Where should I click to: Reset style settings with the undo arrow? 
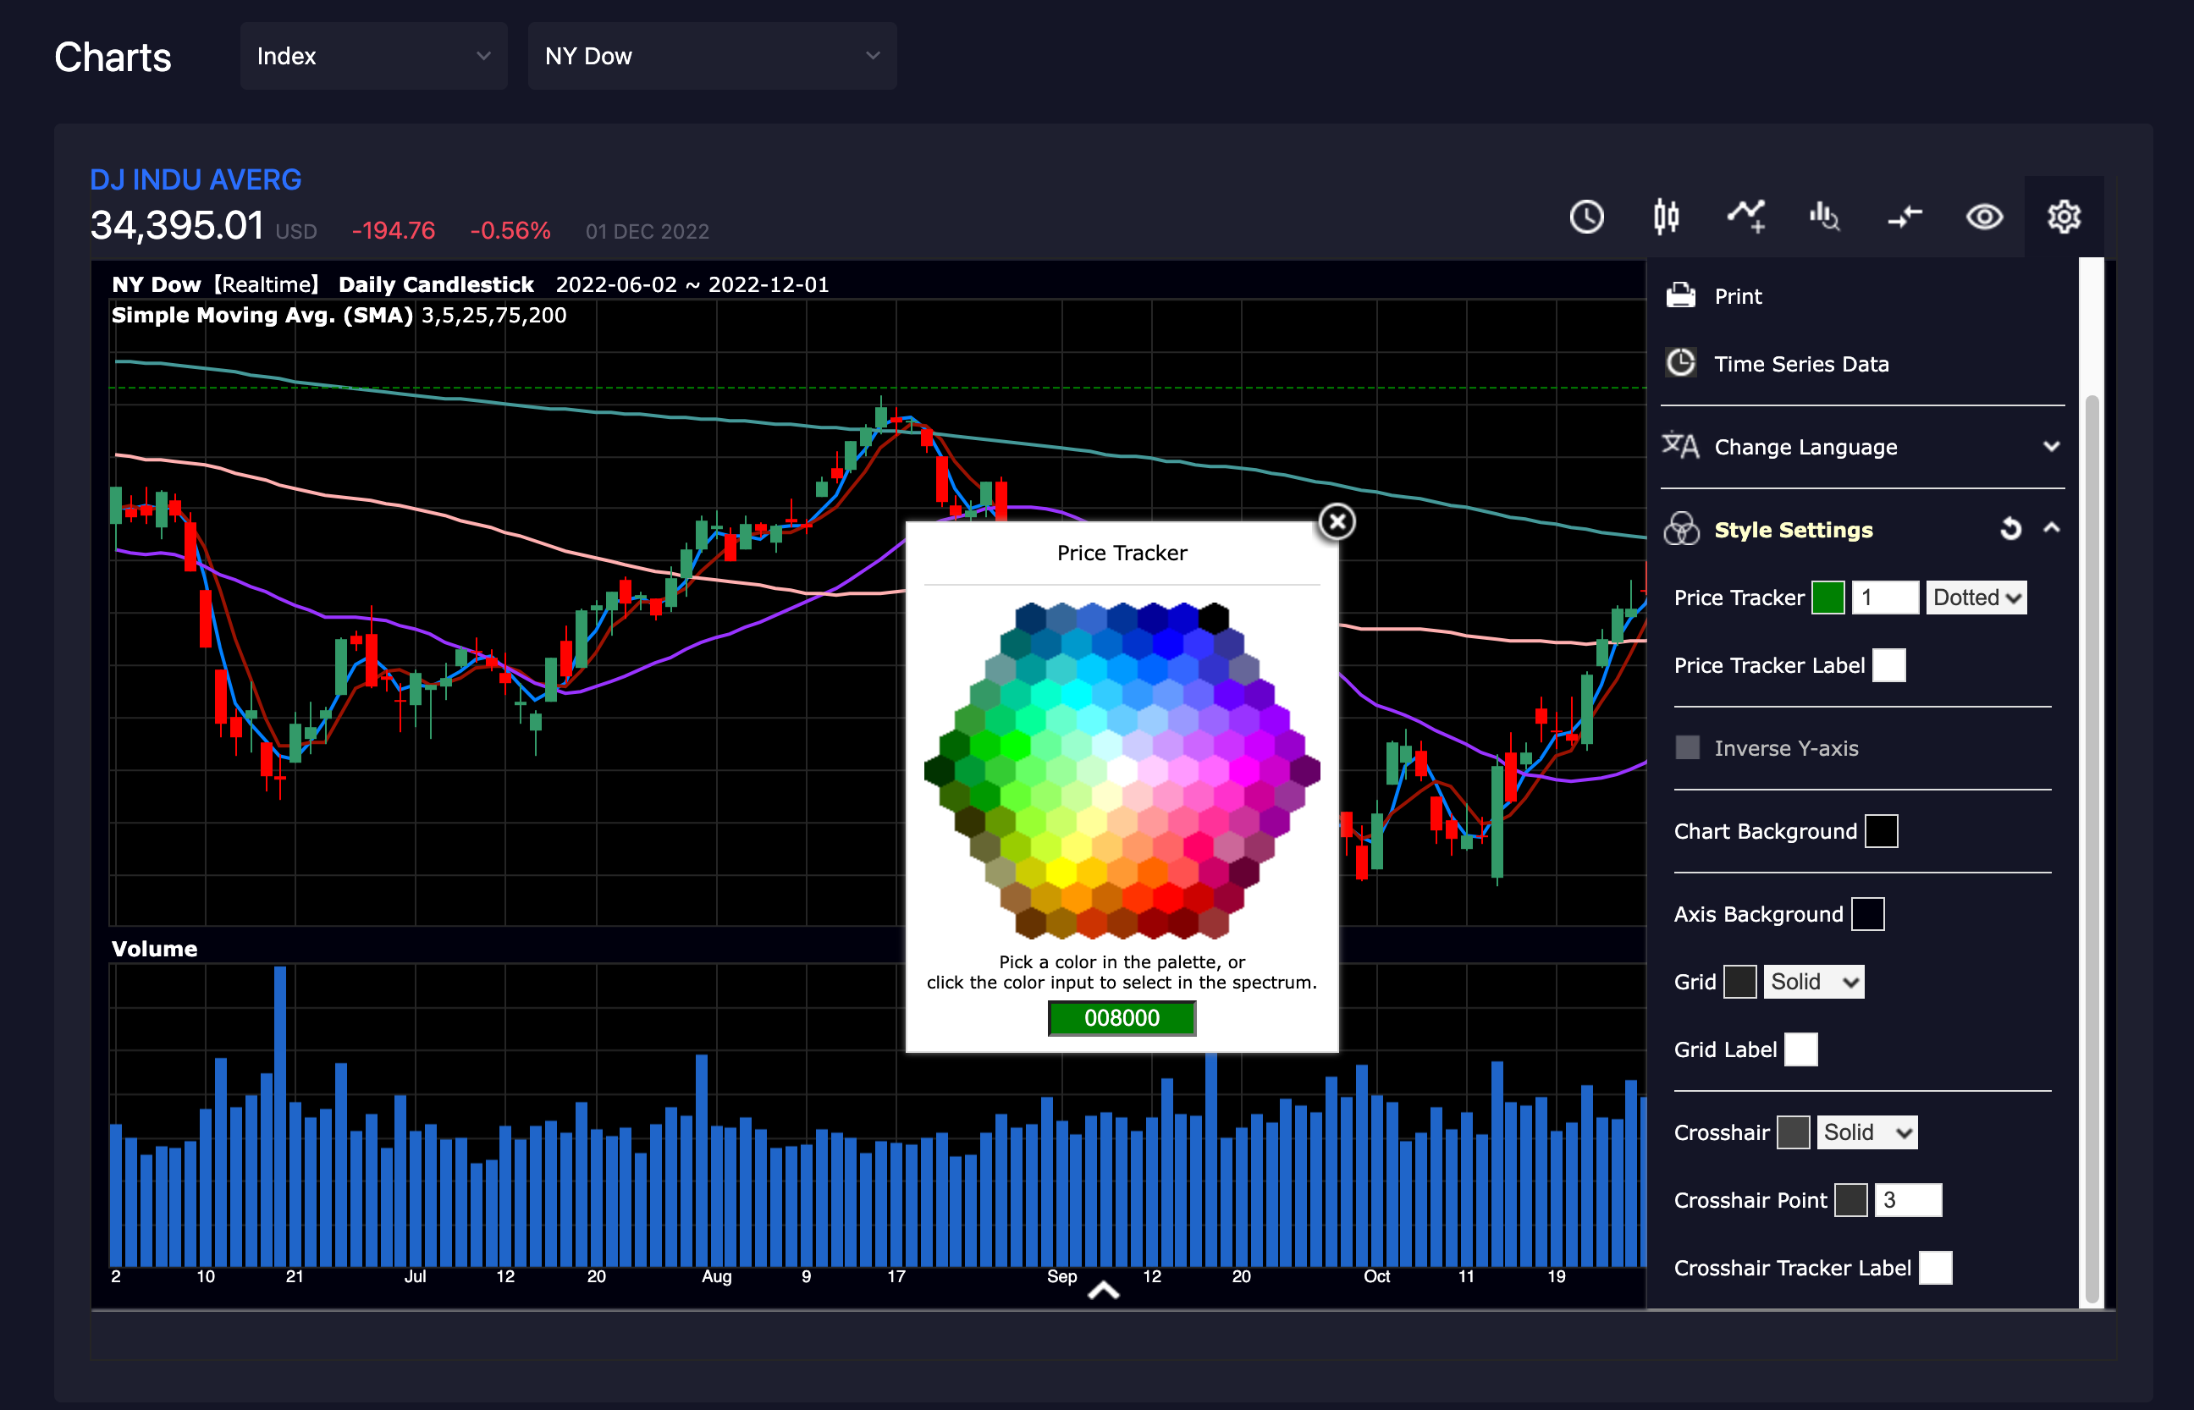(x=2011, y=529)
